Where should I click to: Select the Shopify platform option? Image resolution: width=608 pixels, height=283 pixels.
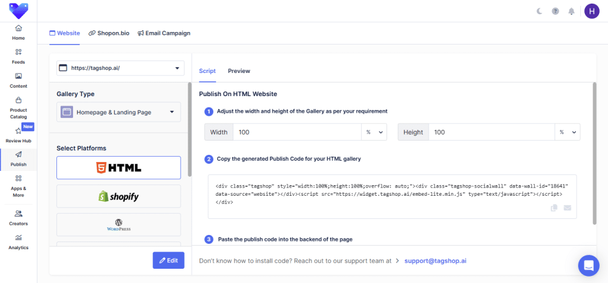(118, 196)
